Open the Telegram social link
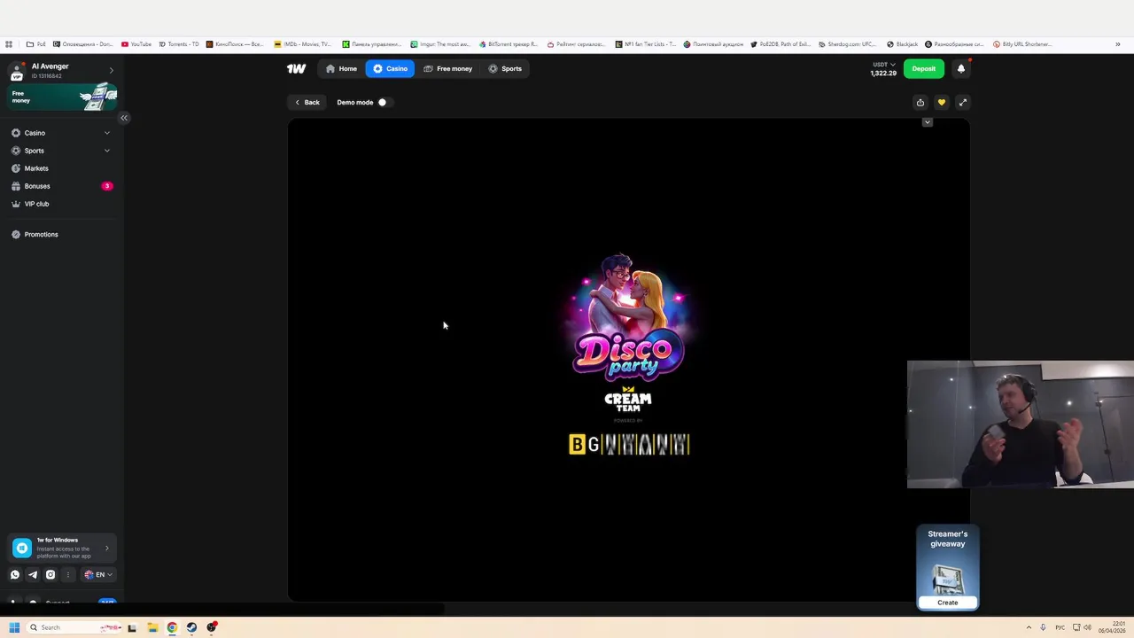1134x638 pixels. [x=33, y=574]
